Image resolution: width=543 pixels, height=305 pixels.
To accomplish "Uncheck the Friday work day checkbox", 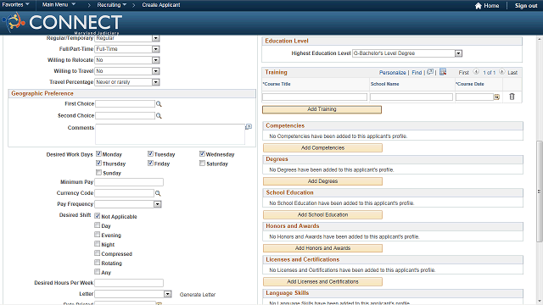I will pos(150,163).
